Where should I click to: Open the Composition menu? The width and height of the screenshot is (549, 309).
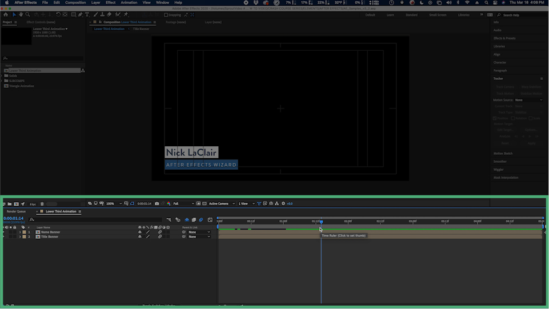75,2
